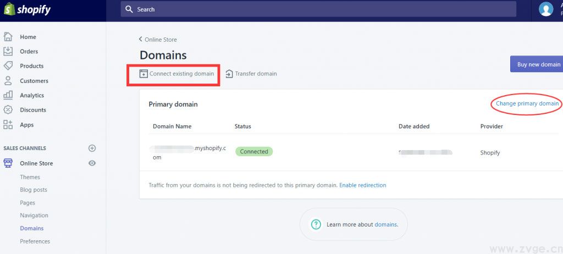The width and height of the screenshot is (563, 254).
Task: Click the Orders inbox icon
Action: point(8,51)
